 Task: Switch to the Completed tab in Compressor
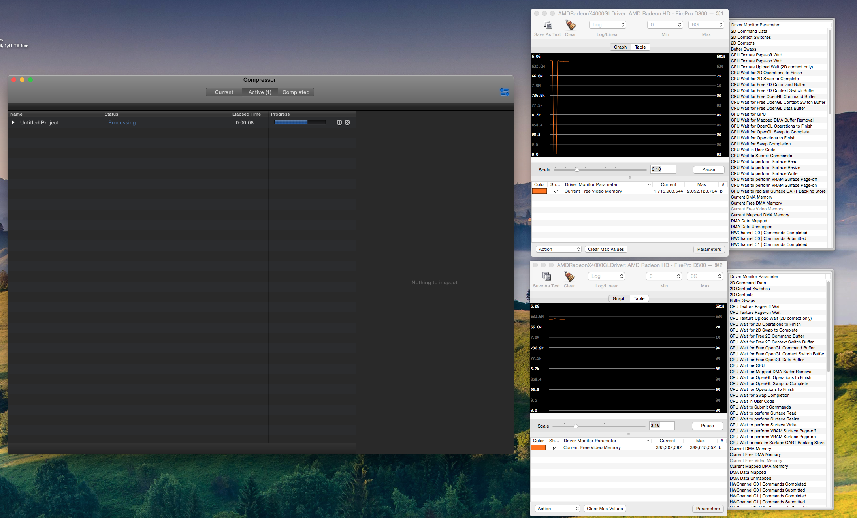(x=296, y=92)
